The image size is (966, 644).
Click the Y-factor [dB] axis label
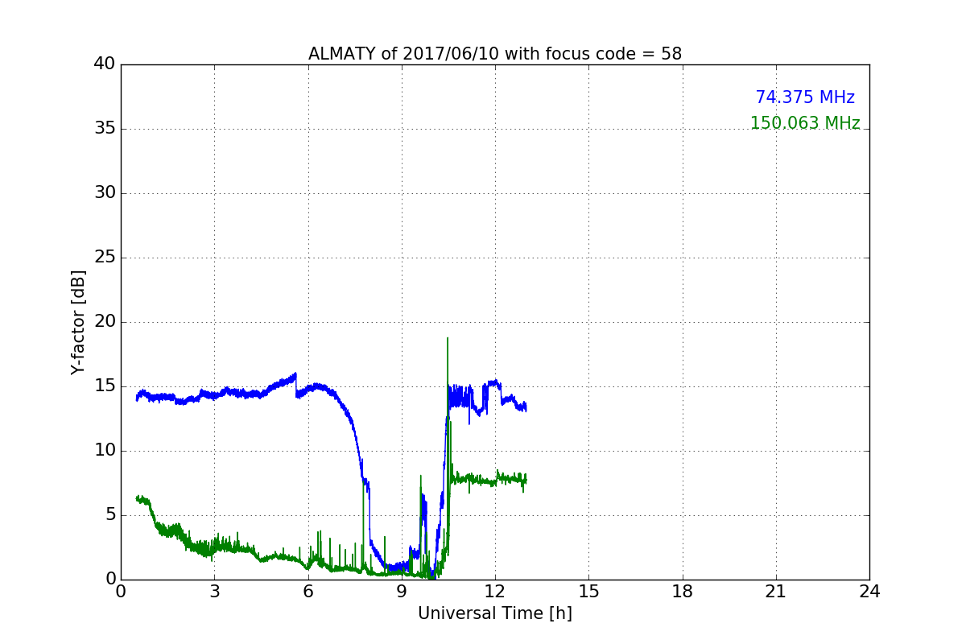coord(78,322)
